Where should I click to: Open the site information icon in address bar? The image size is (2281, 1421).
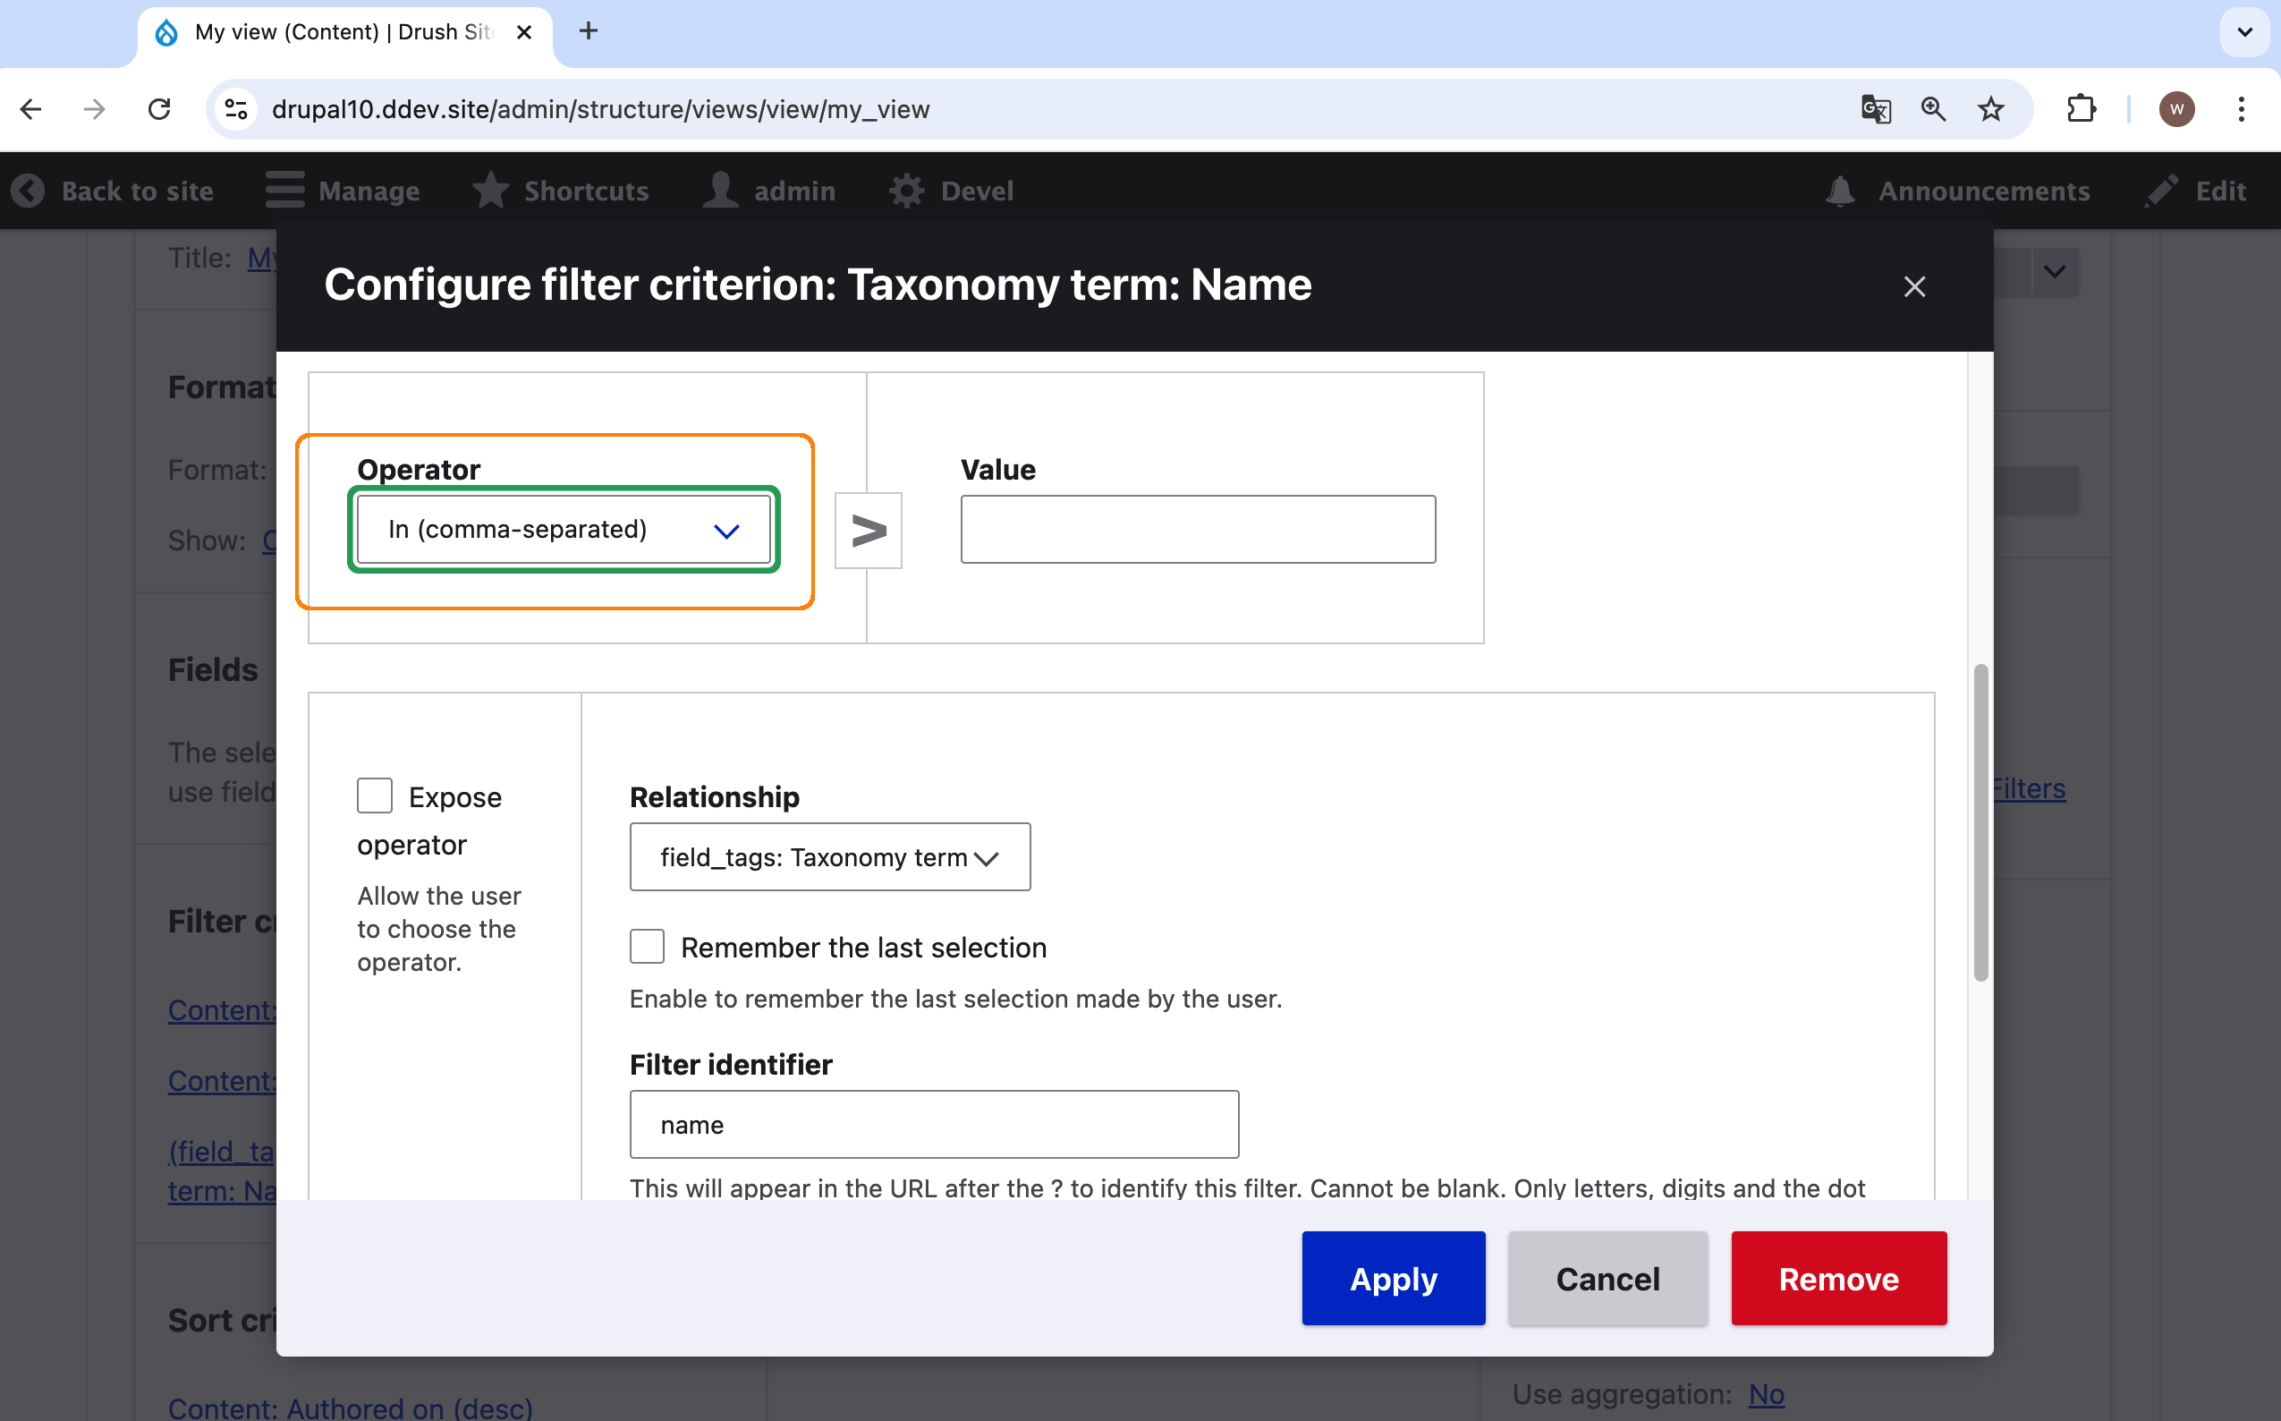[x=236, y=109]
